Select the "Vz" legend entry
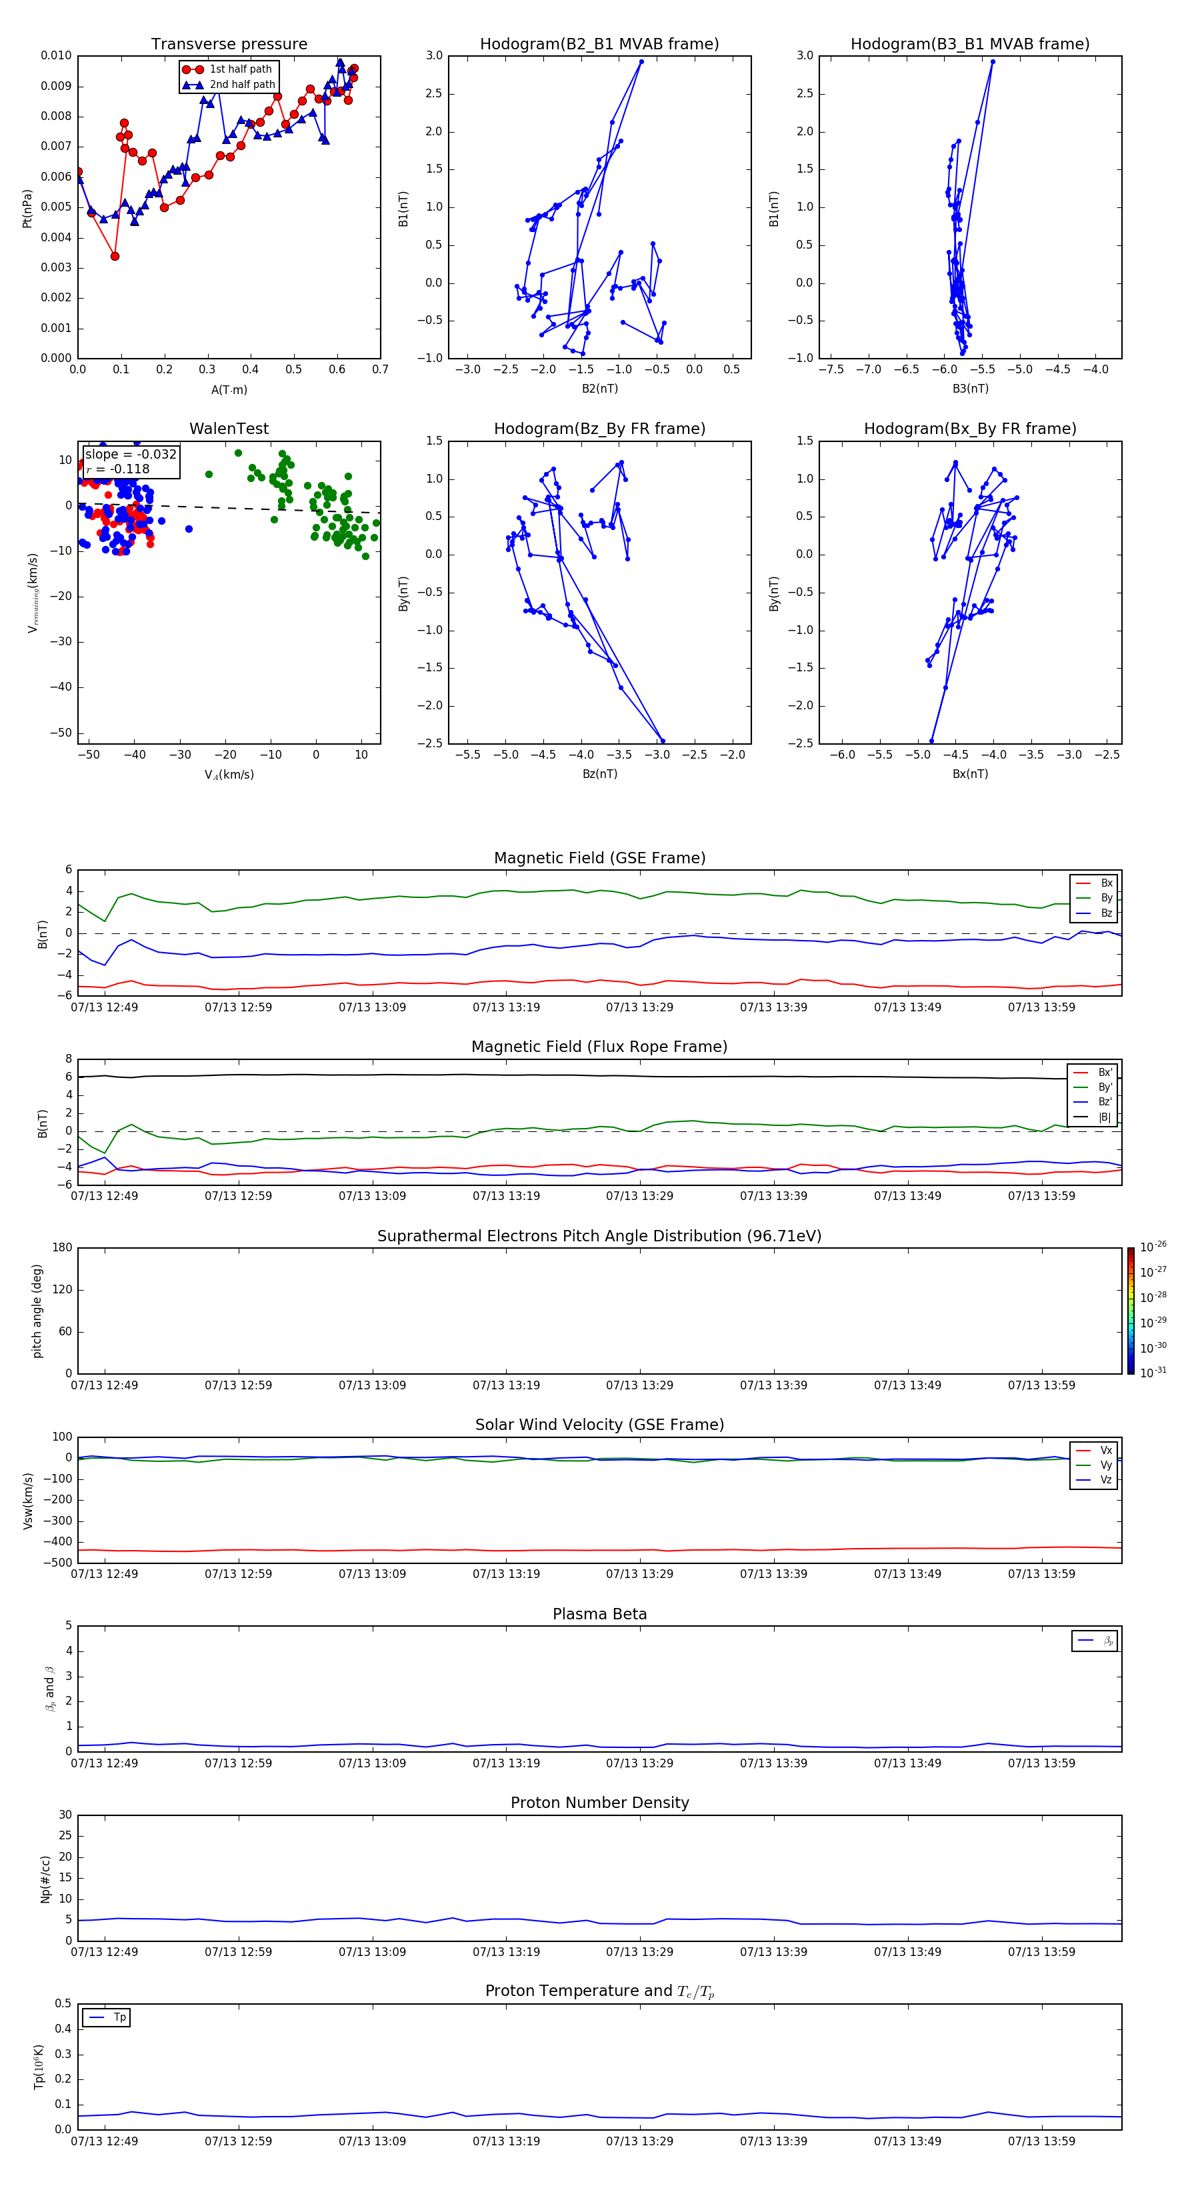 pos(1094,1480)
